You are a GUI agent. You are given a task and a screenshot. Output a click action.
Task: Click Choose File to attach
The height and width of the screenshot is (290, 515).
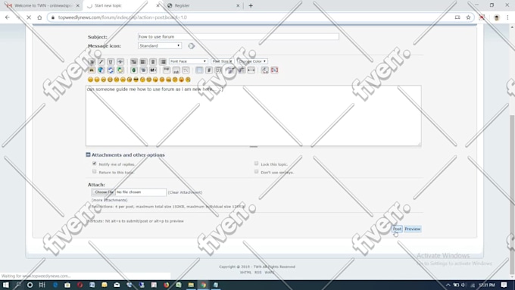tap(104, 192)
